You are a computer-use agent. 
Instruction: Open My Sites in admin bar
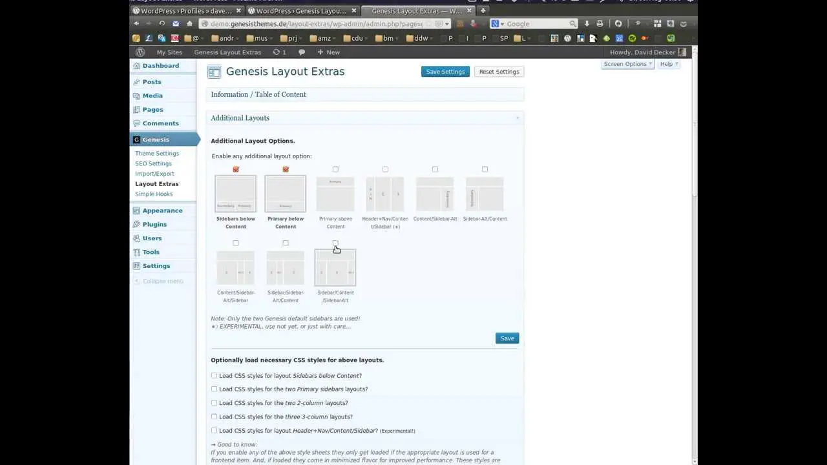click(x=169, y=52)
